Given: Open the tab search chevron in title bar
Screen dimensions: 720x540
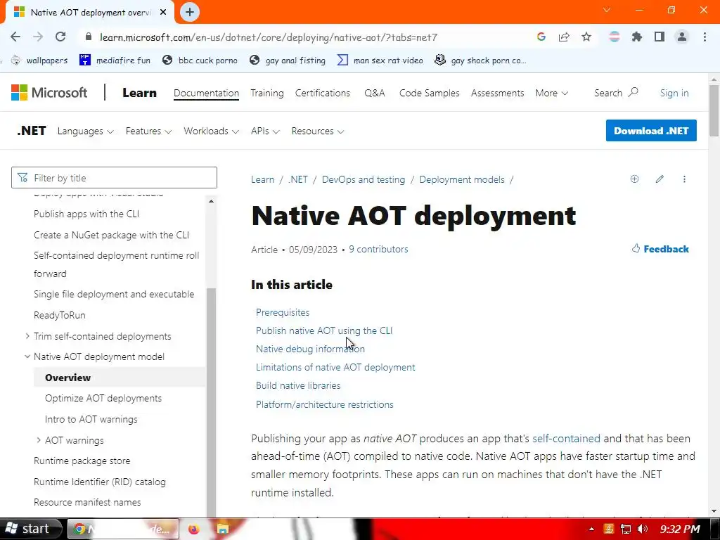Looking at the screenshot, I should 607,10.
